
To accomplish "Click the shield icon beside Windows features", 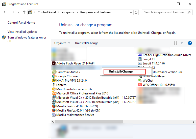I will pos(4,38).
